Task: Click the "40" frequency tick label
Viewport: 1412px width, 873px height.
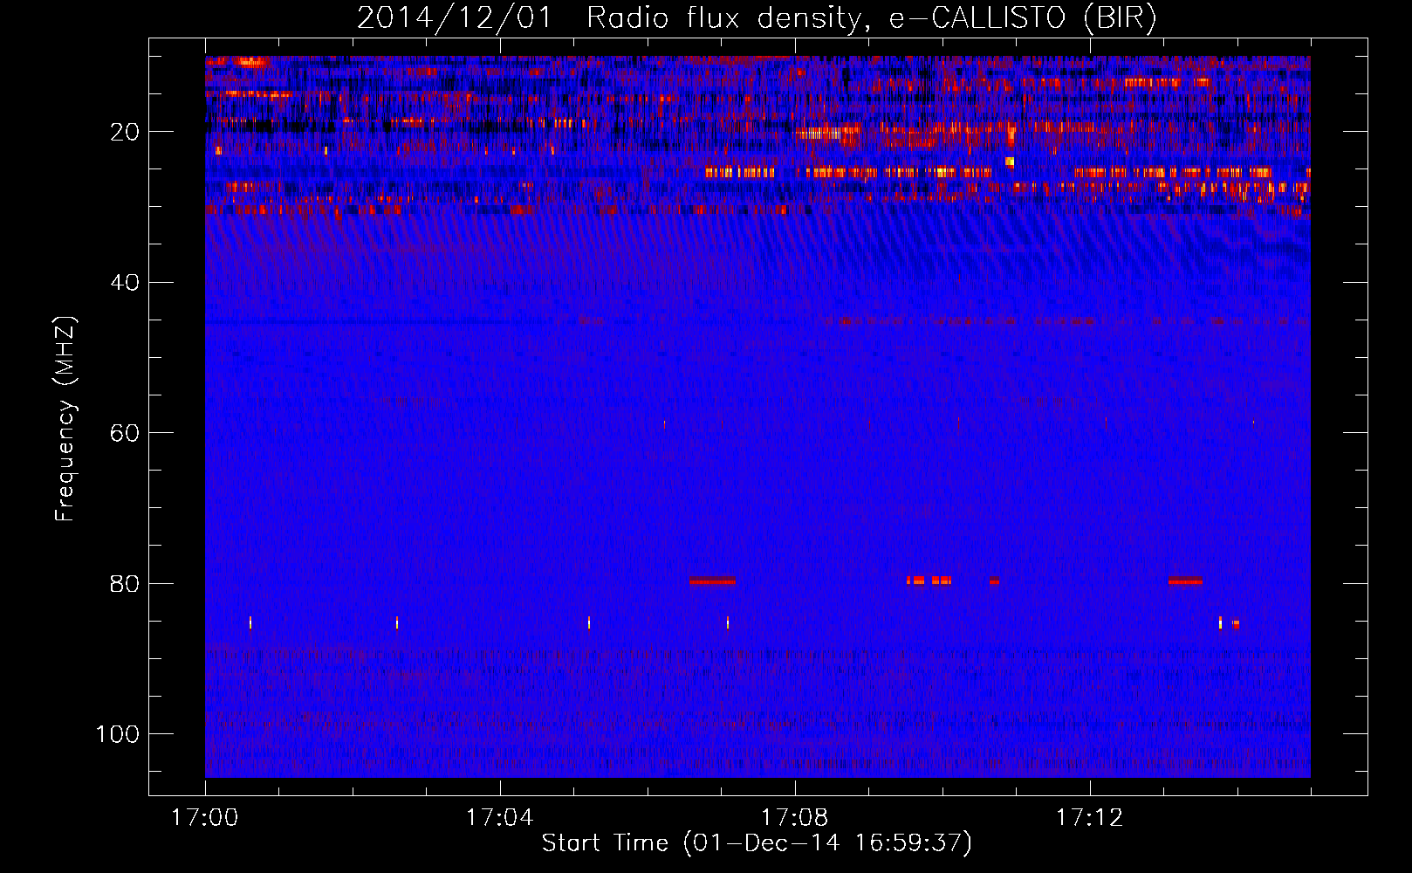Action: 125,283
